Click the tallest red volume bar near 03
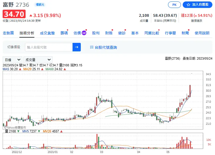The image size is (215, 155). pyautogui.click(x=97, y=141)
